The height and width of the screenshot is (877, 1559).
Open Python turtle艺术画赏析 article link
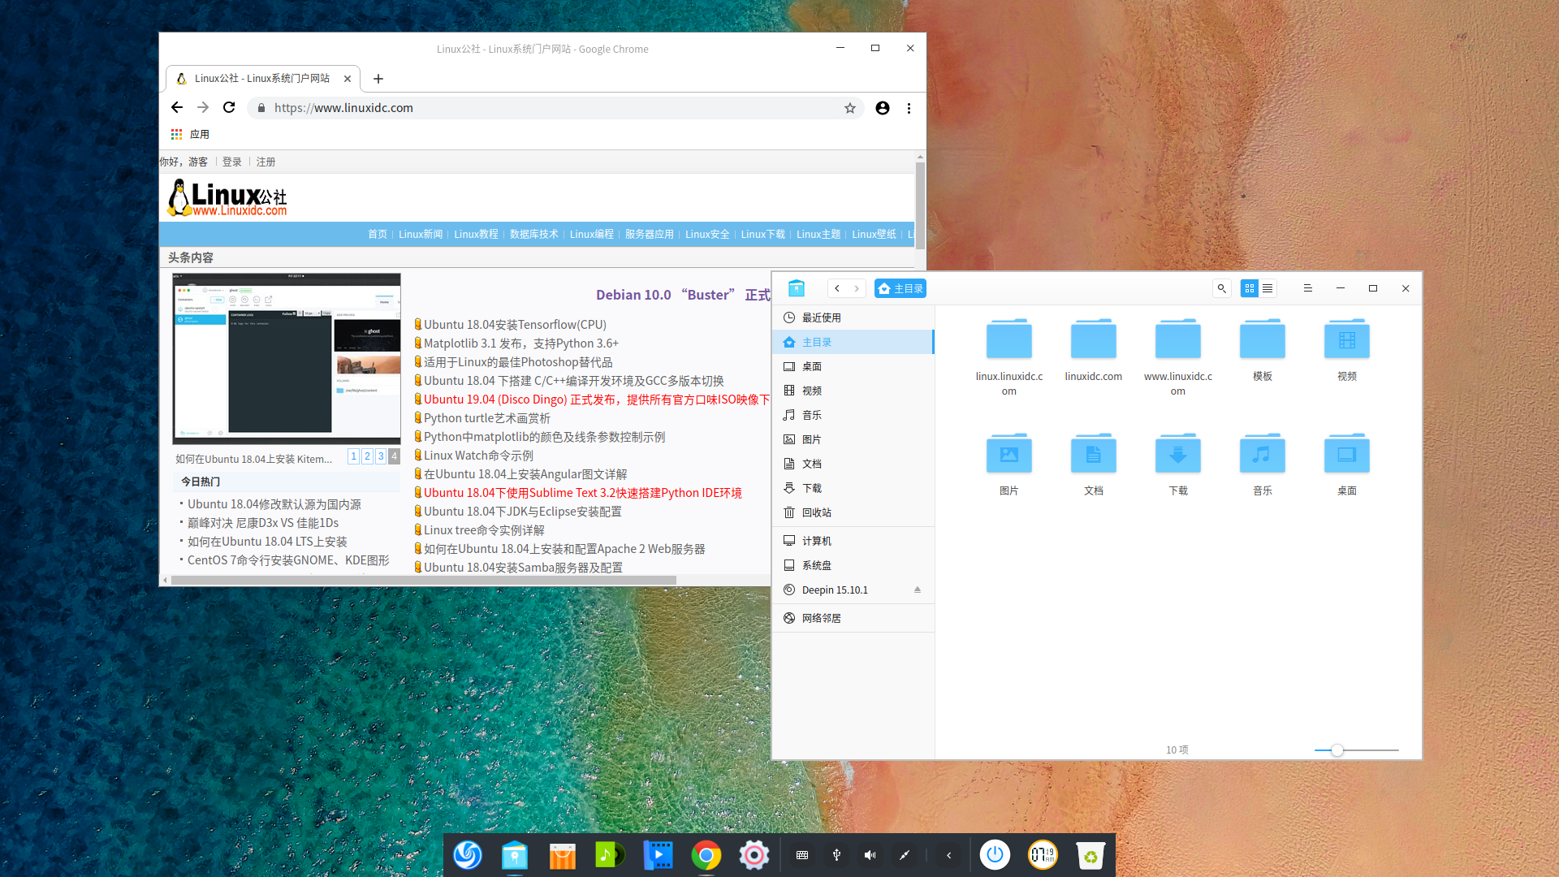click(x=487, y=418)
